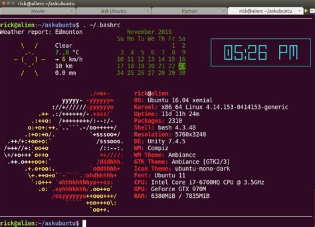315x227 pixels.
Task: Switch to the Movie terminal tab
Action: [38, 11]
